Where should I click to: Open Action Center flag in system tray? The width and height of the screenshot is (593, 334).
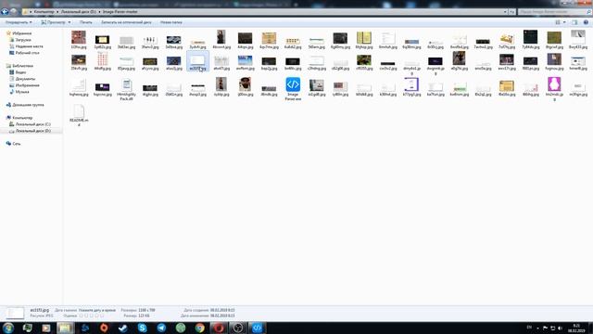tap(545, 328)
